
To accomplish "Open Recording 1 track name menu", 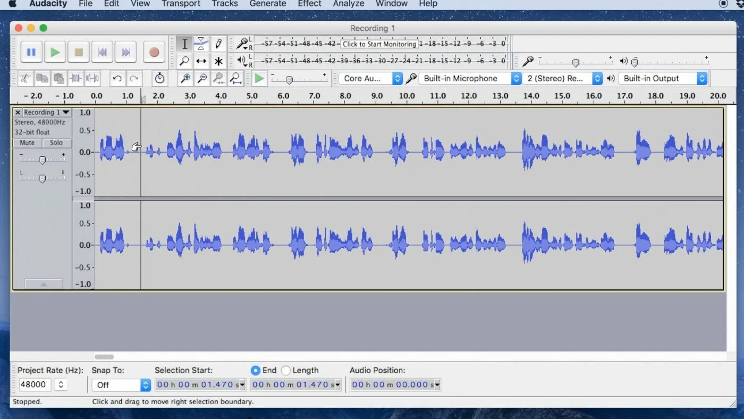I will (47, 112).
